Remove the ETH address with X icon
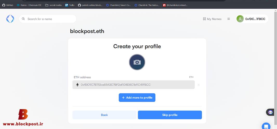The width and height of the screenshot is (277, 129). [199, 85]
